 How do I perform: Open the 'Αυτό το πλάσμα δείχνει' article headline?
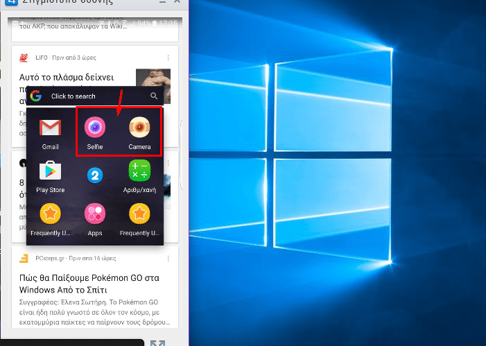67,77
